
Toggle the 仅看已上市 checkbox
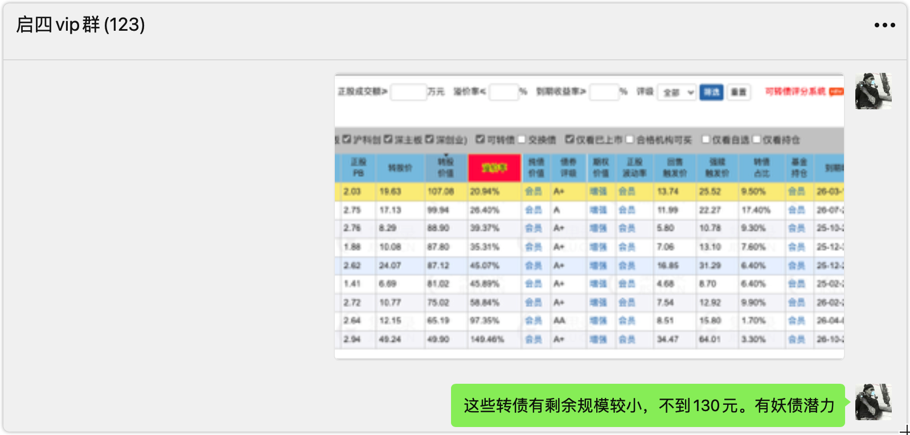569,139
